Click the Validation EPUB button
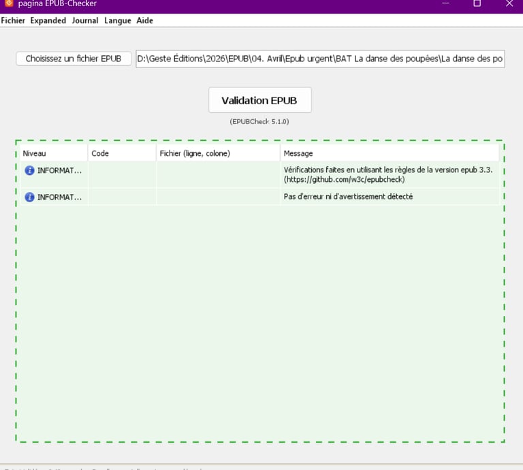This screenshot has width=523, height=470. (x=260, y=100)
